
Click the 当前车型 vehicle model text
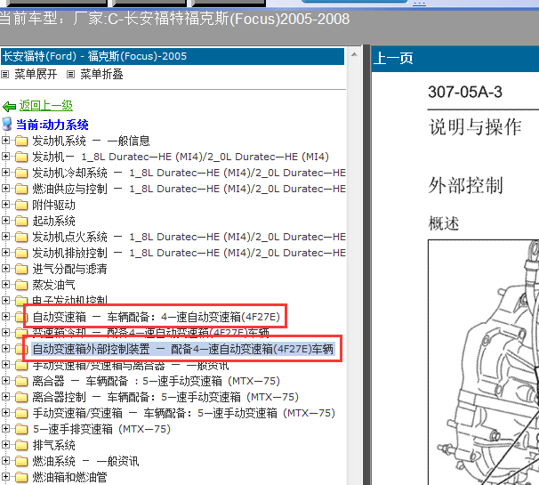(x=175, y=19)
